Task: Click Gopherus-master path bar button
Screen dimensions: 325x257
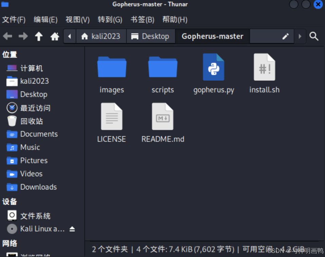Action: pos(213,36)
